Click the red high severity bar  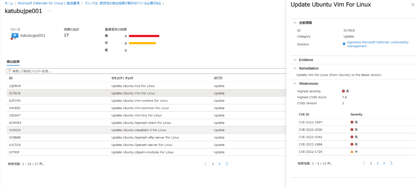(144, 36)
